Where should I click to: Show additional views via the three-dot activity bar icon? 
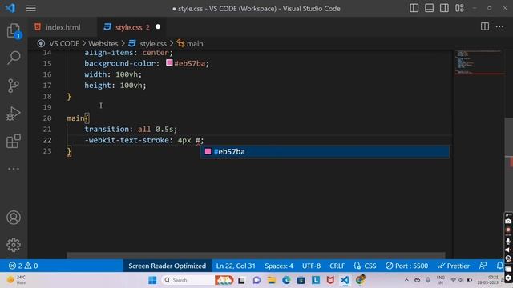click(x=14, y=169)
